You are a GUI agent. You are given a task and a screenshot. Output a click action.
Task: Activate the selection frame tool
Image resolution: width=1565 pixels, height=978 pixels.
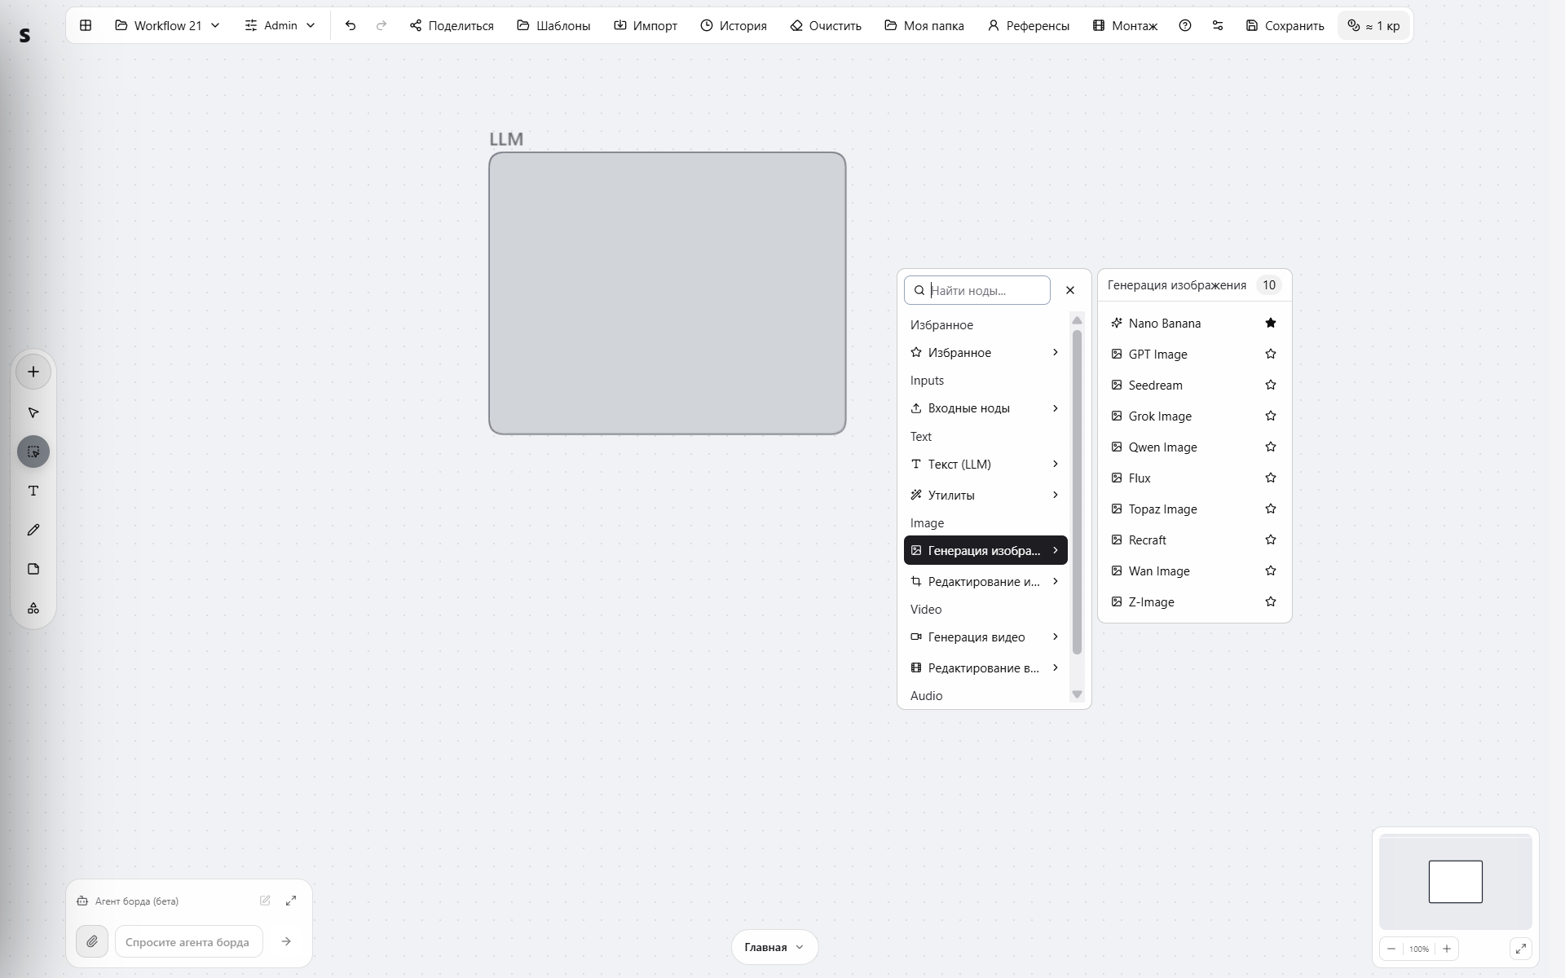[33, 452]
